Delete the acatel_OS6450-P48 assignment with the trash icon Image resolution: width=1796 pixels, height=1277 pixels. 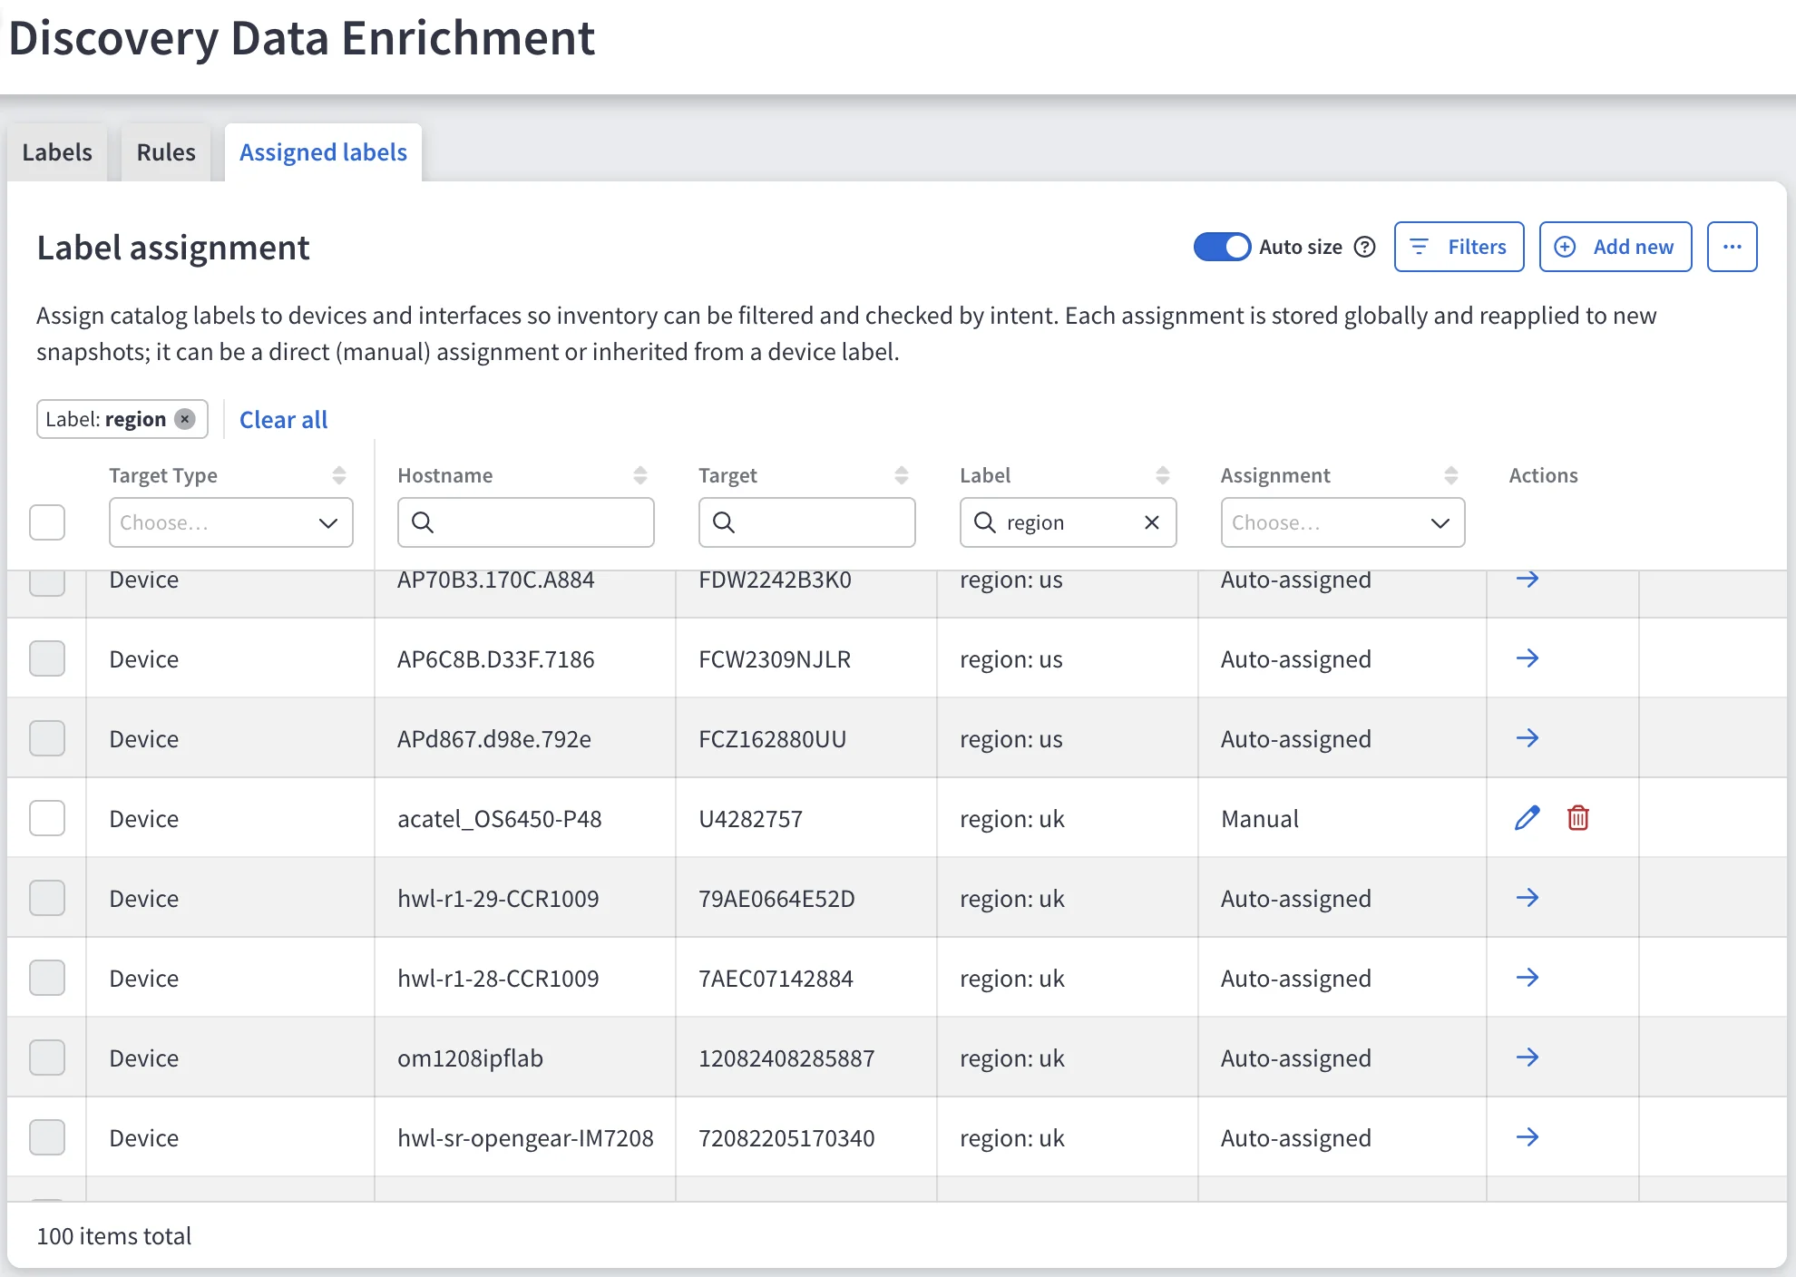pos(1578,818)
